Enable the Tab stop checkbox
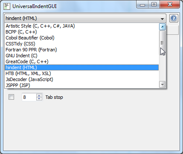The width and height of the screenshot is (183, 154). click(x=11, y=97)
